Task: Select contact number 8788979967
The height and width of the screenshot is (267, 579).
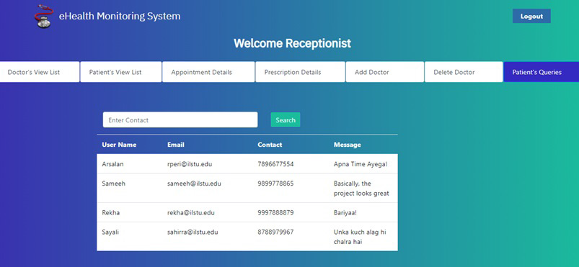Action: 276,232
